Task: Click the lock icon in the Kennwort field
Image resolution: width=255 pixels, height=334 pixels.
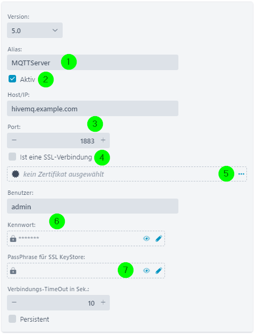Action: tap(13, 238)
